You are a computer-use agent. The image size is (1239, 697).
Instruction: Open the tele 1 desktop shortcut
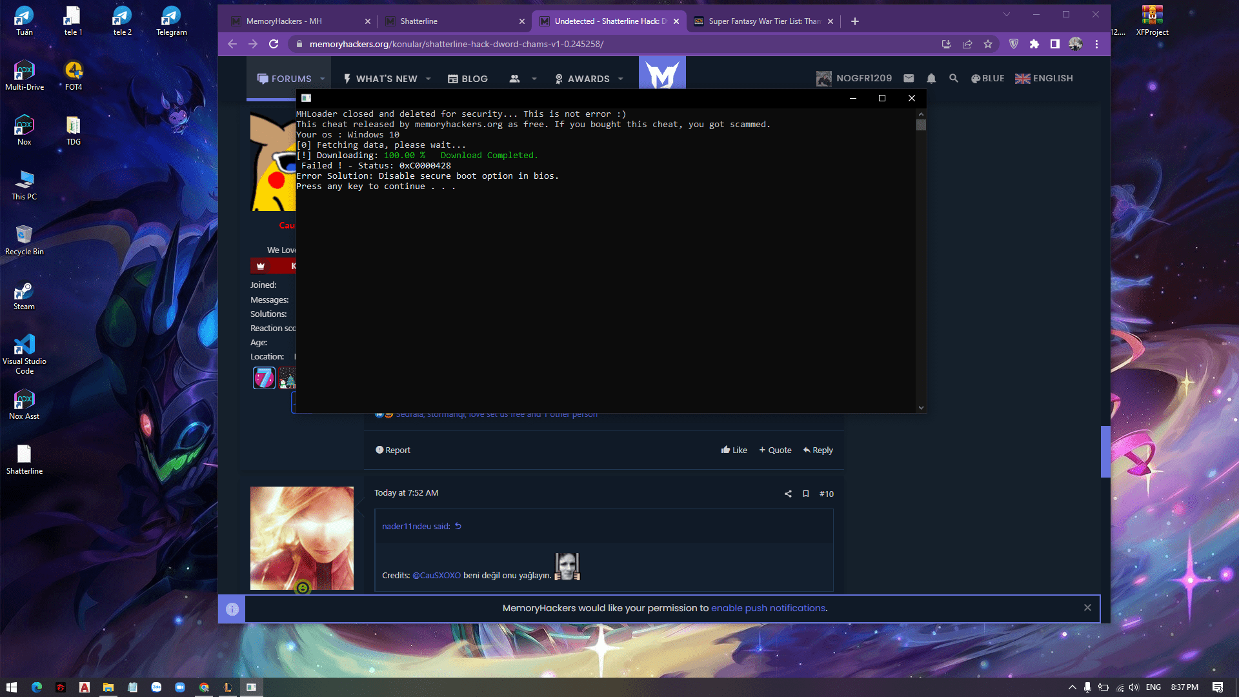[73, 21]
